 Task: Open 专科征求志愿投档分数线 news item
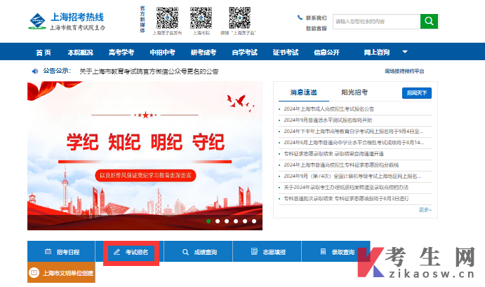point(341,164)
